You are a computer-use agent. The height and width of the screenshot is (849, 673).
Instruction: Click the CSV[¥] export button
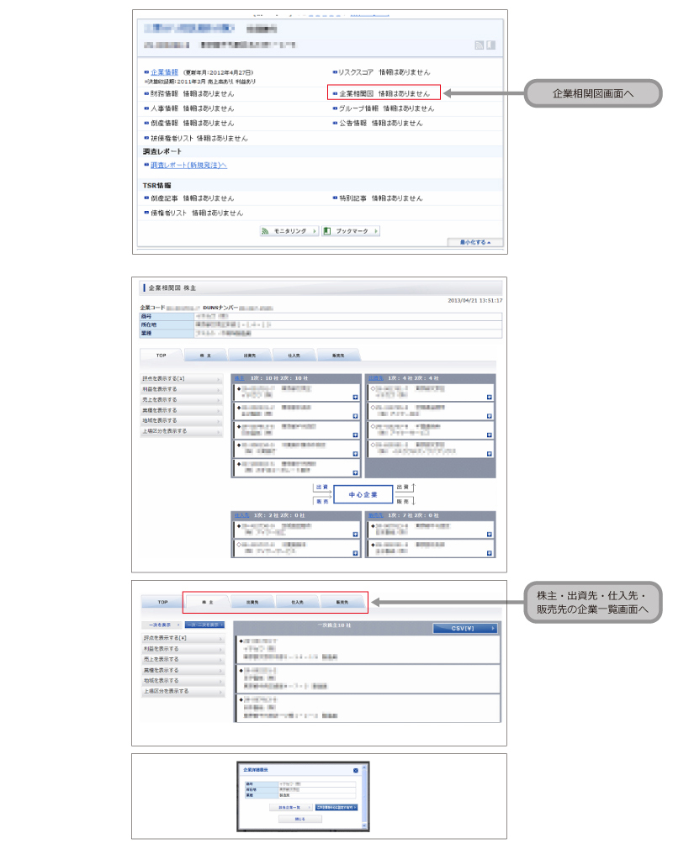click(x=465, y=628)
